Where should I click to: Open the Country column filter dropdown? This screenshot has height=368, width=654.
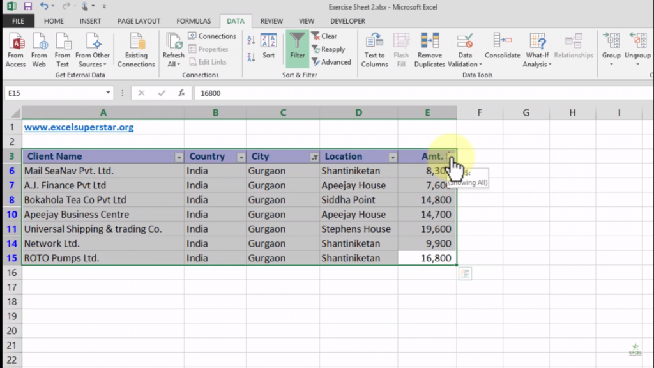241,157
